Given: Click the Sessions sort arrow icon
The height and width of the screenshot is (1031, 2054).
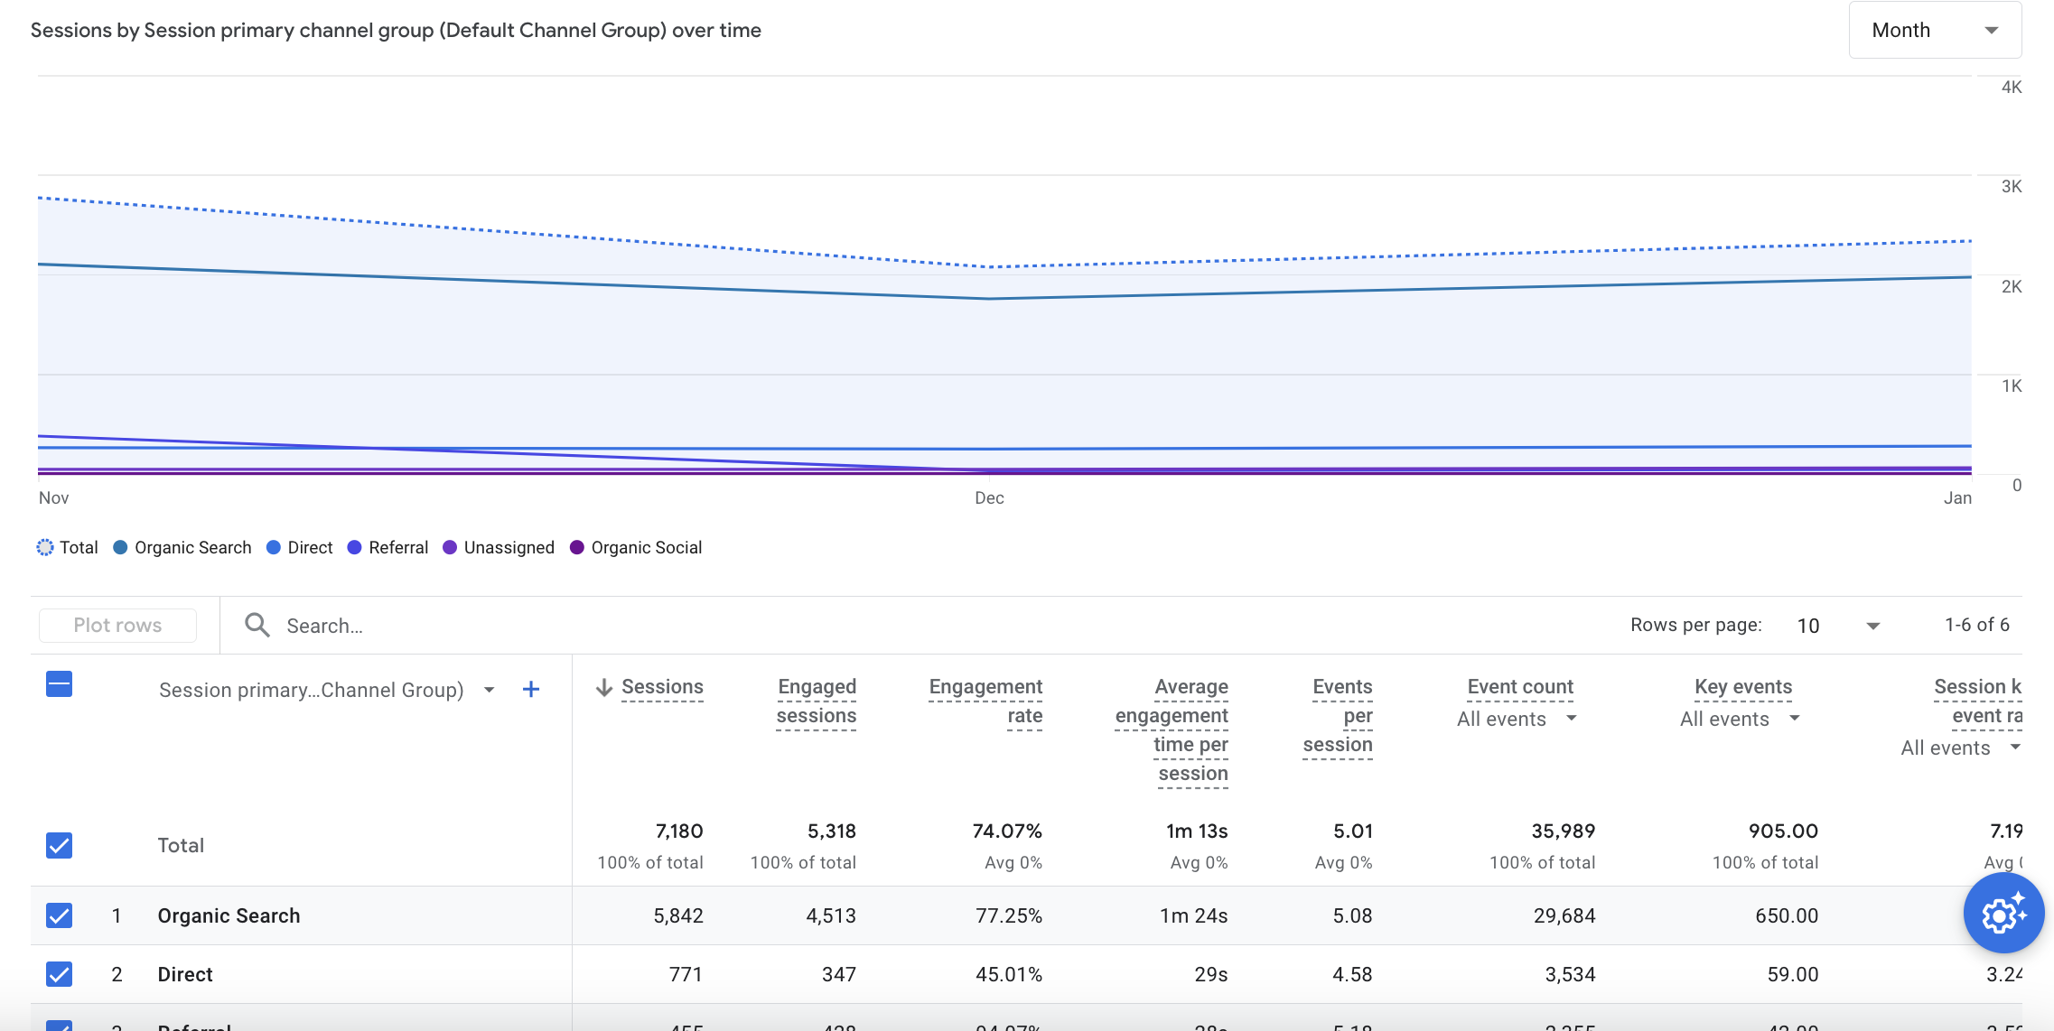Looking at the screenshot, I should (x=604, y=687).
